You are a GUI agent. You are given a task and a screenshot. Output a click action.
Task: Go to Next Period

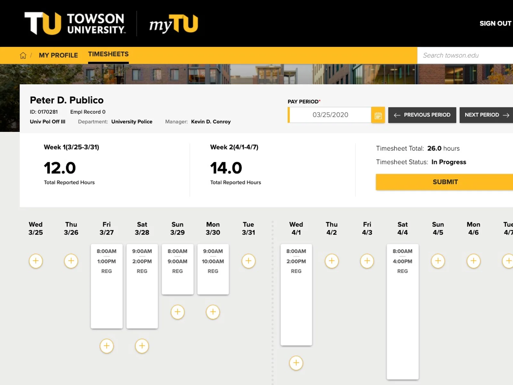486,115
